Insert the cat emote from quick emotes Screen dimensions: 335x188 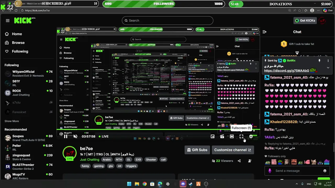pyautogui.click(x=314, y=162)
